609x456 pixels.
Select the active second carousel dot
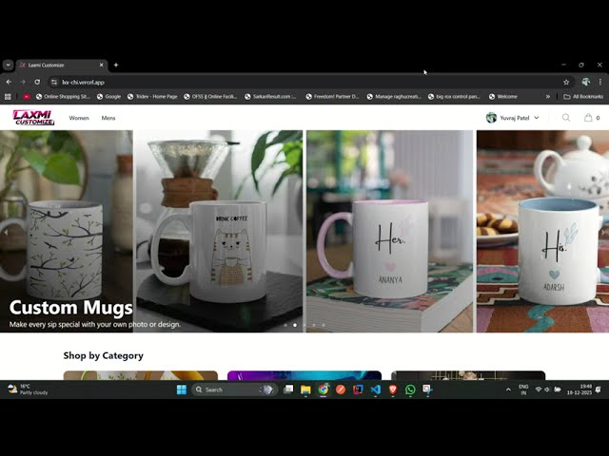point(295,325)
